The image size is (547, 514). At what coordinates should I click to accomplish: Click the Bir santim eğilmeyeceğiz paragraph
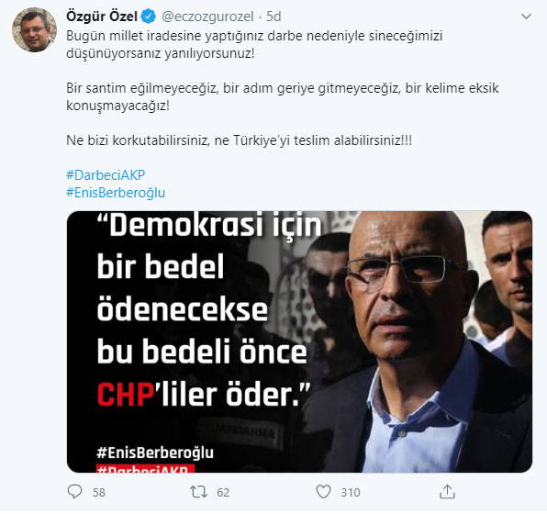tap(283, 96)
